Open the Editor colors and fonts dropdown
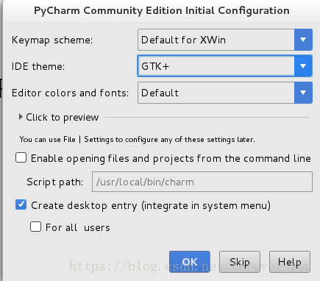 (x=225, y=93)
